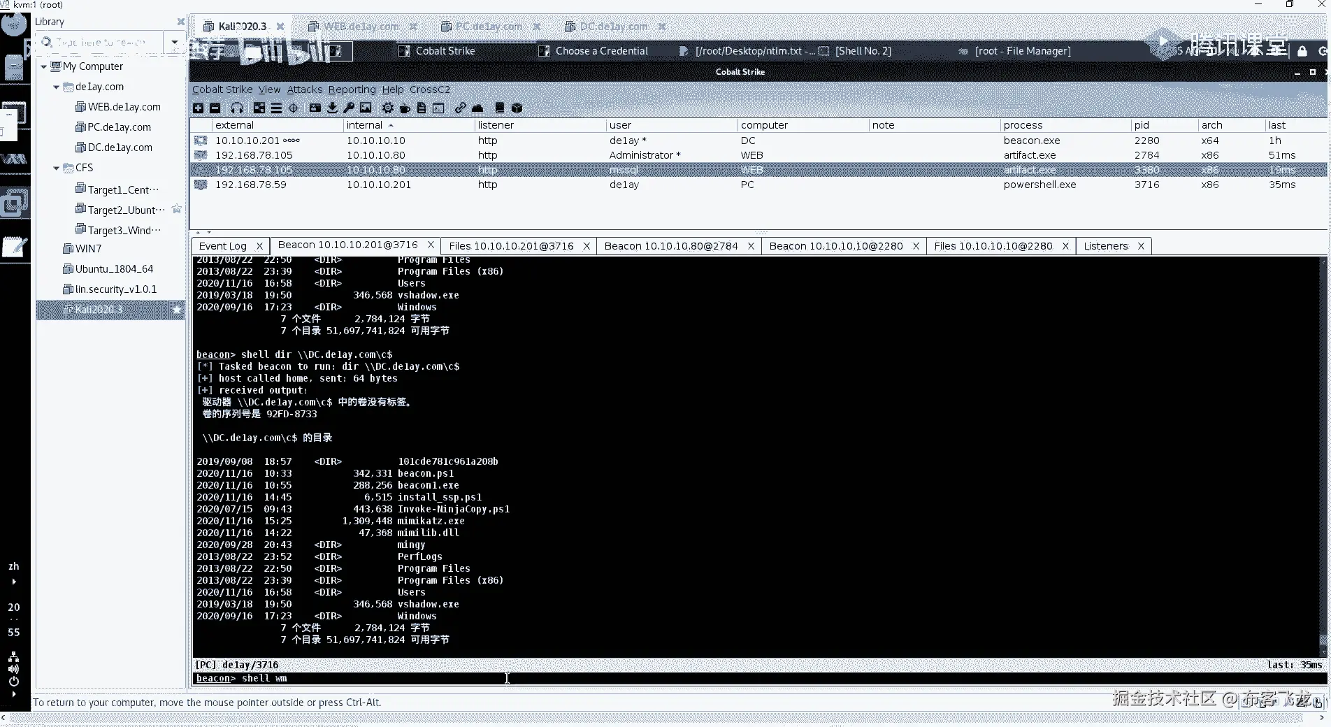Click the Disconnect minus toolbar icon
The image size is (1331, 727).
tap(215, 108)
